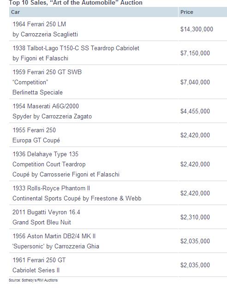The height and width of the screenshot is (288, 227).
Task: Select the 1961 Ferrari 250 GT Cabriolet row
Action: 118,264
